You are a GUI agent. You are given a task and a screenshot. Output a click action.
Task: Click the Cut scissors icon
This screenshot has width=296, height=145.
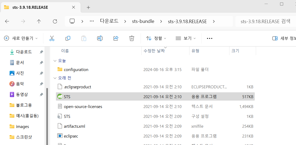[52, 38]
